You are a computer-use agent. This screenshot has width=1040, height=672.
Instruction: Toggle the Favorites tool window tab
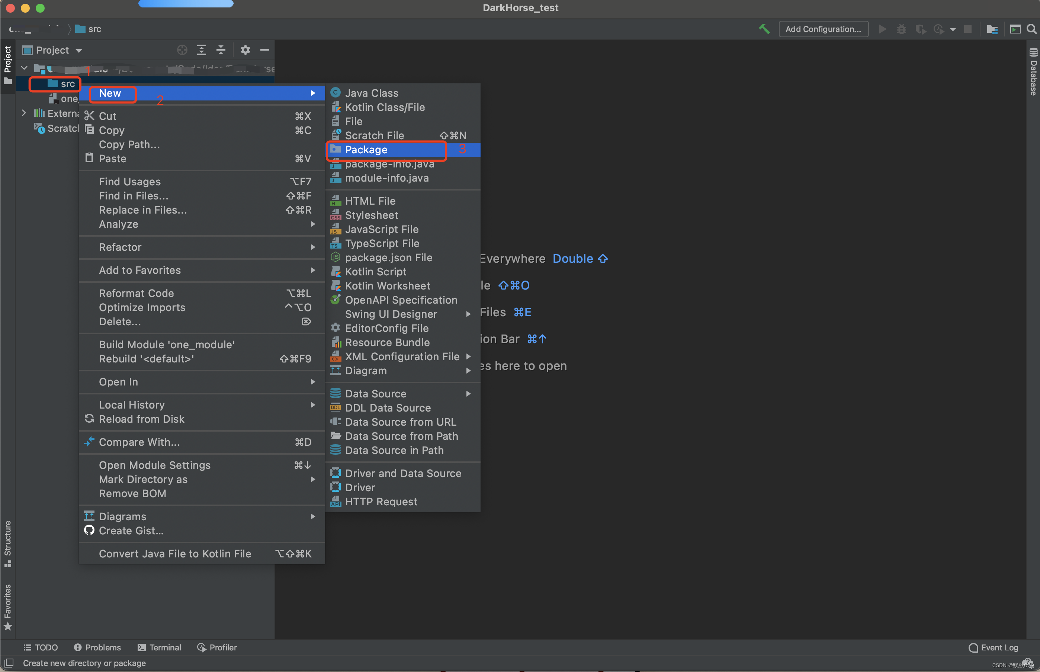coord(7,607)
